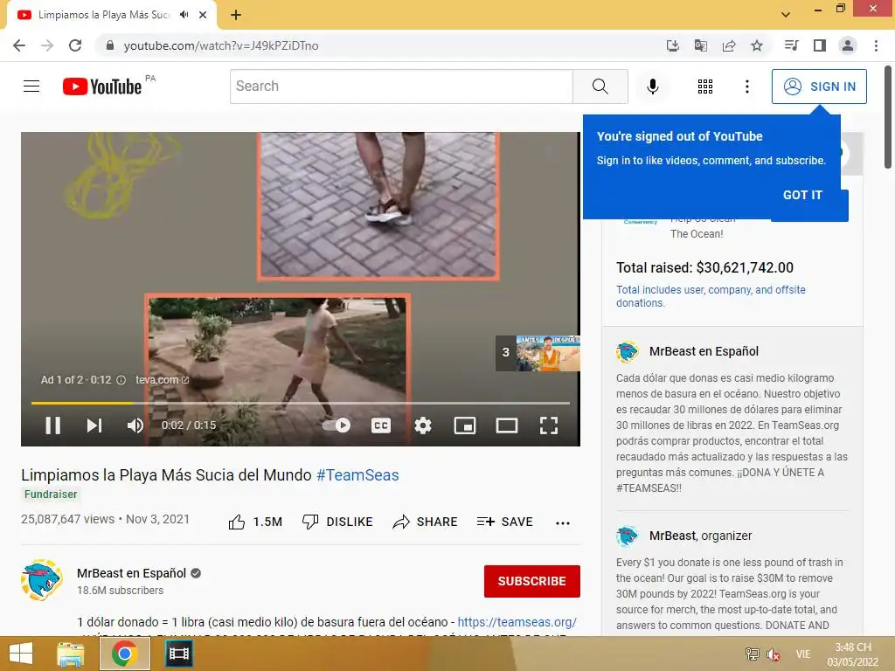Image resolution: width=895 pixels, height=671 pixels.
Task: Open the #TeamSeas hashtag link
Action: point(357,474)
